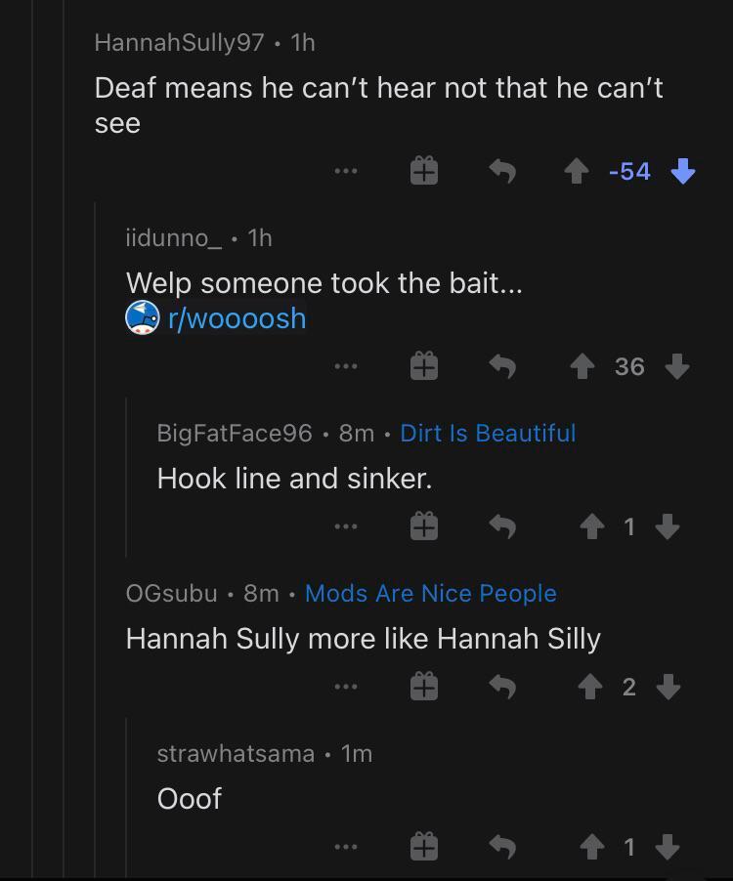Open more options on iidunno_'s comment

(x=345, y=366)
